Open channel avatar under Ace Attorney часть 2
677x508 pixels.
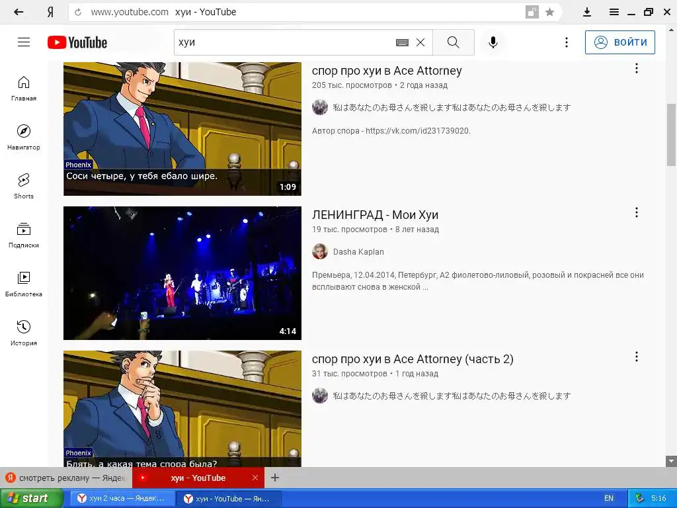(320, 396)
